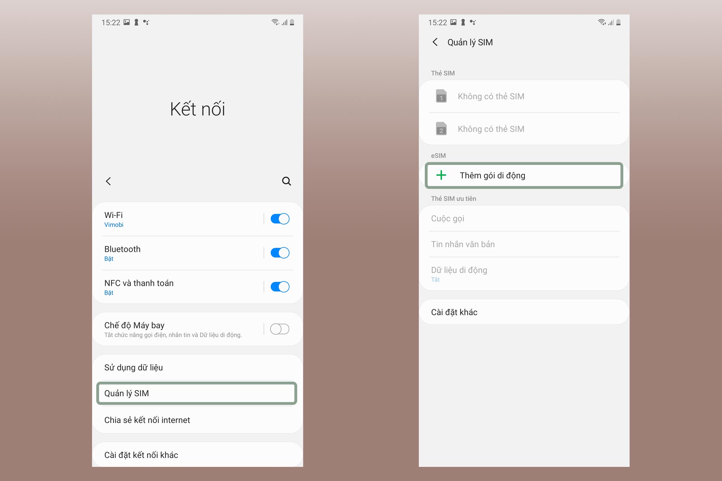
Task: Enable Chế độ Máy bay toggle
Action: point(280,329)
